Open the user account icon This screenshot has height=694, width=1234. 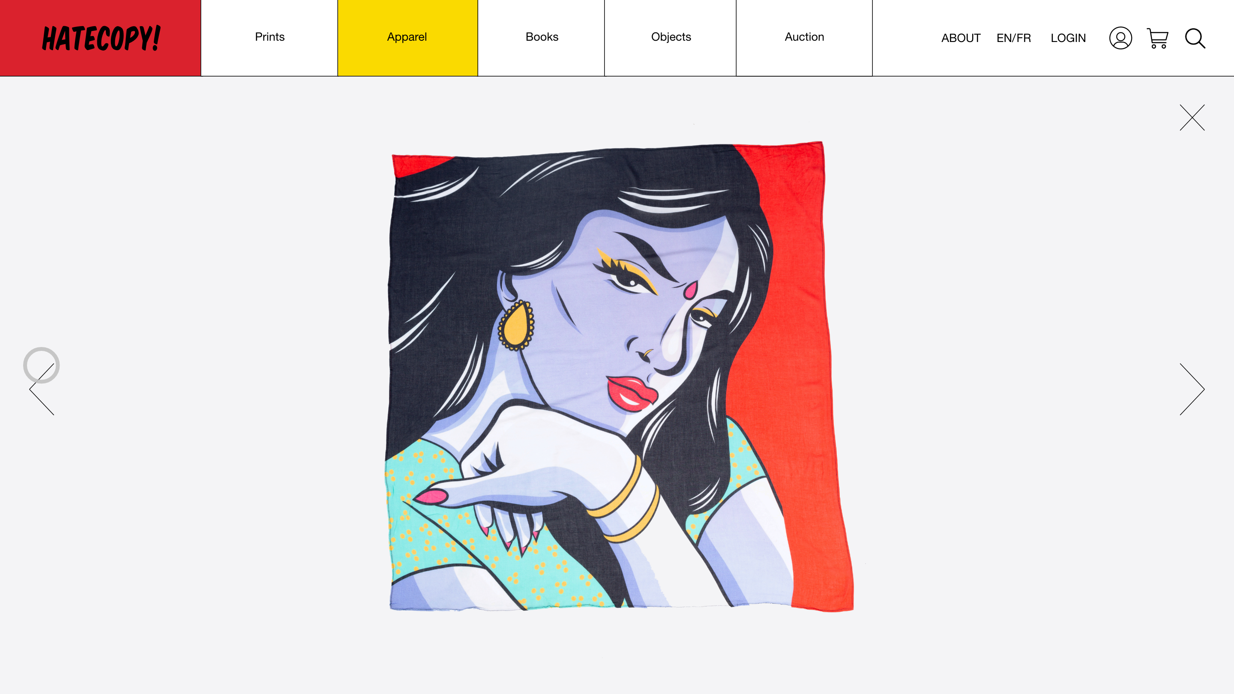(1120, 38)
